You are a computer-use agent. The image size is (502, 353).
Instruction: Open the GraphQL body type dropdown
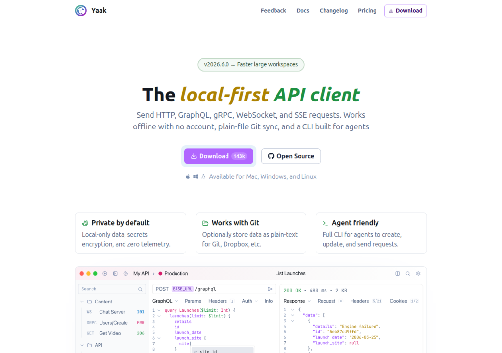click(x=165, y=301)
